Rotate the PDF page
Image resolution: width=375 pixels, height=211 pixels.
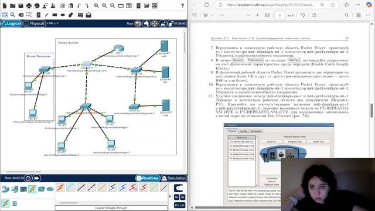tap(302, 15)
